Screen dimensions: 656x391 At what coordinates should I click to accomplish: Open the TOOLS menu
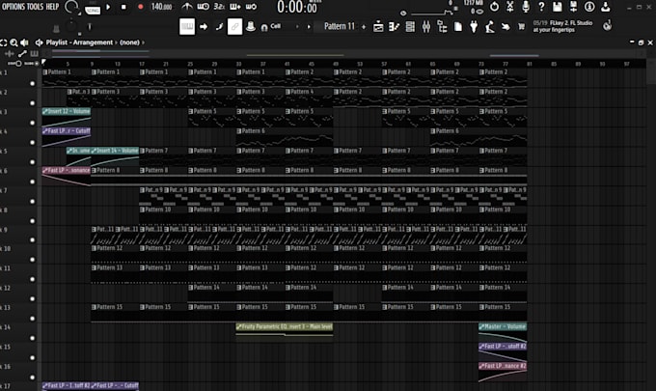coord(36,7)
